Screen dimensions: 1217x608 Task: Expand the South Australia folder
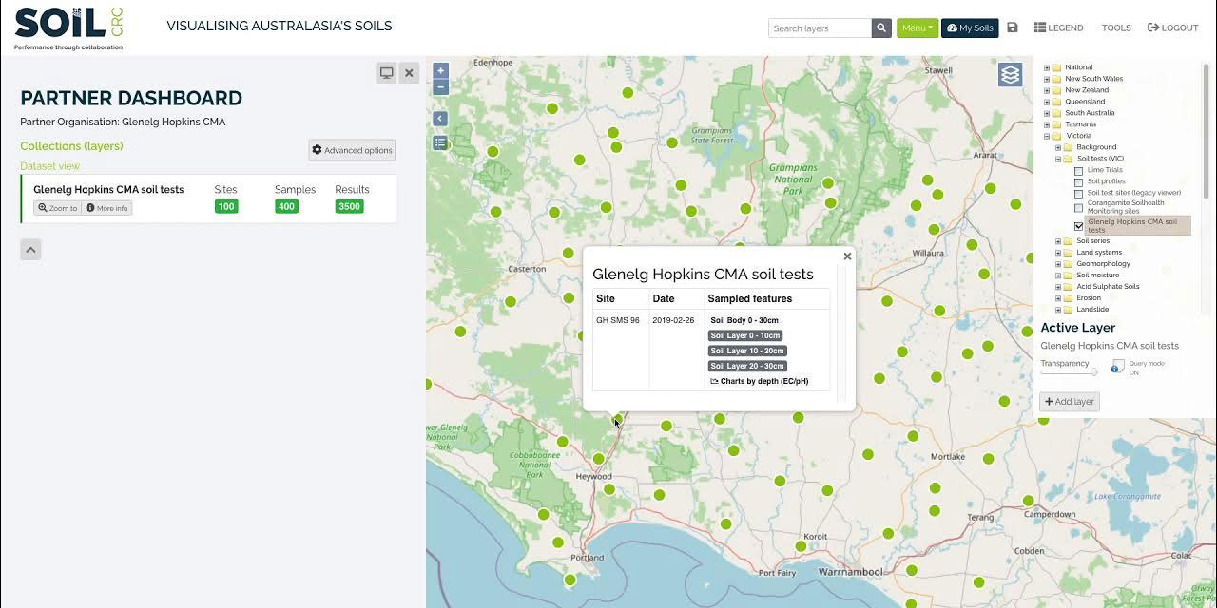[x=1047, y=113]
